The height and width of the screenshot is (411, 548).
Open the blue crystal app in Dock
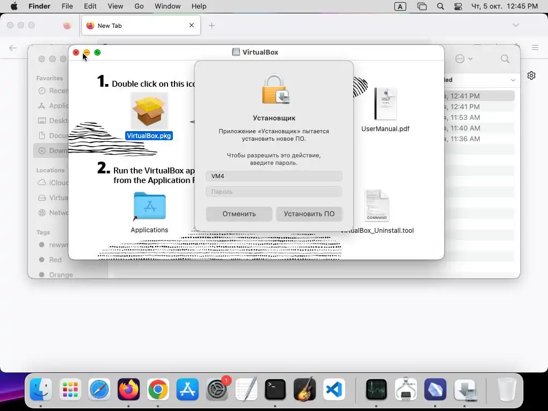435,390
